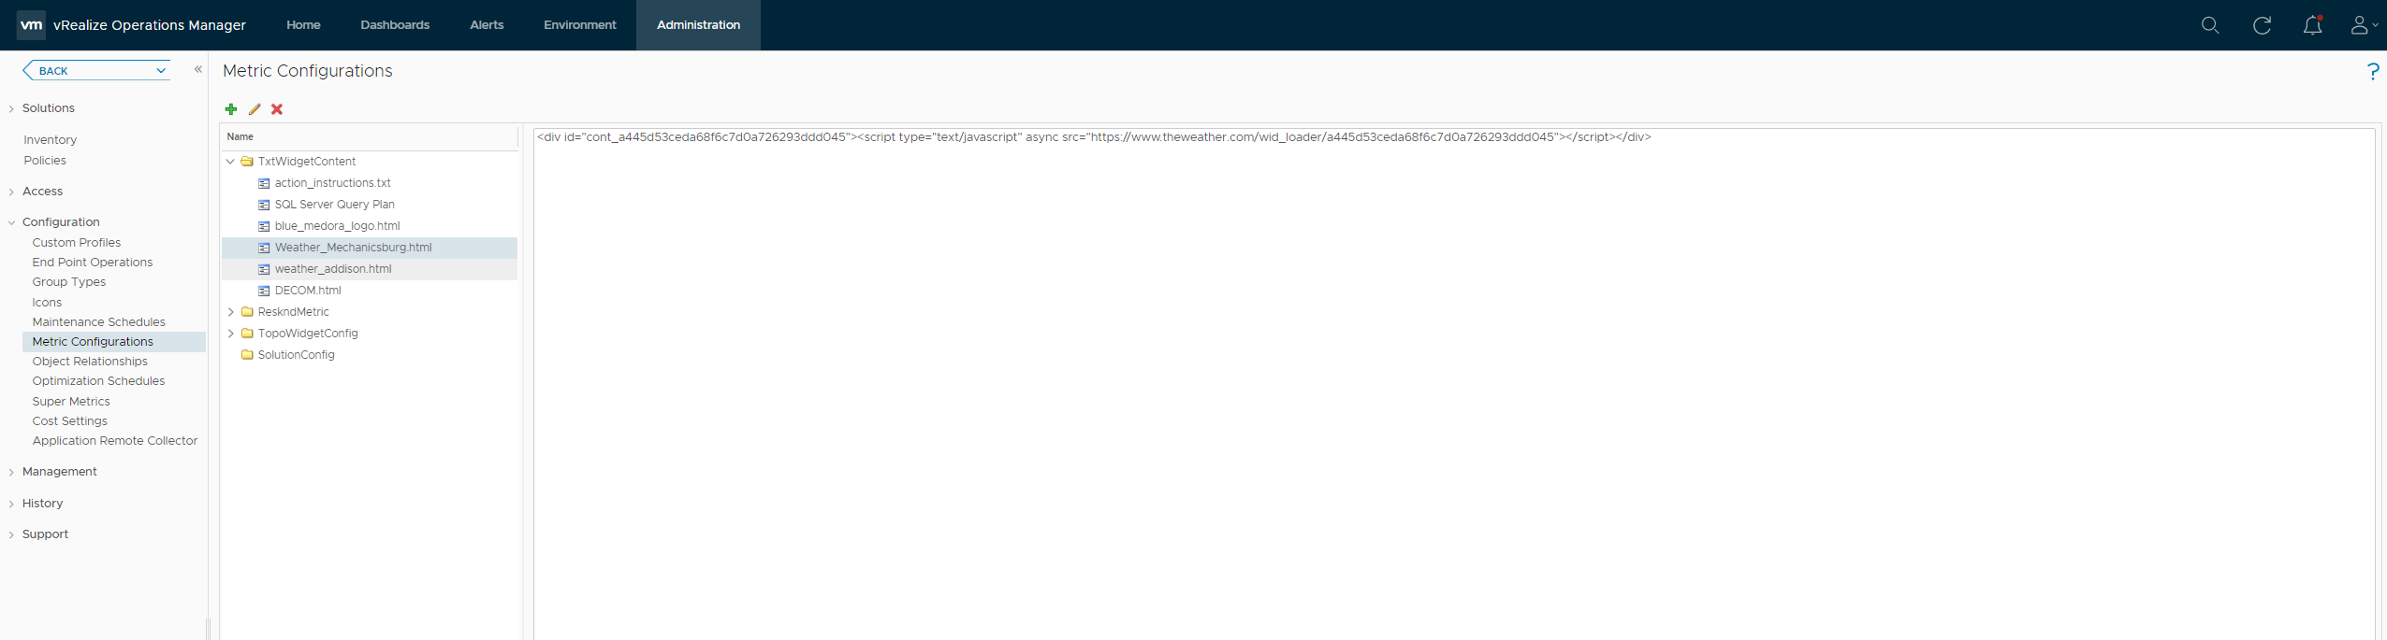Click the pencil edit configuration icon
Screen dimensions: 2387x640
(255, 109)
